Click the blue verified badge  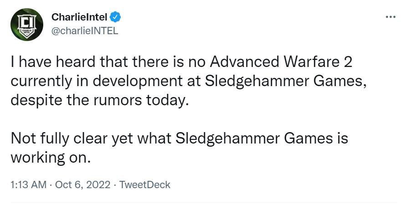[117, 17]
